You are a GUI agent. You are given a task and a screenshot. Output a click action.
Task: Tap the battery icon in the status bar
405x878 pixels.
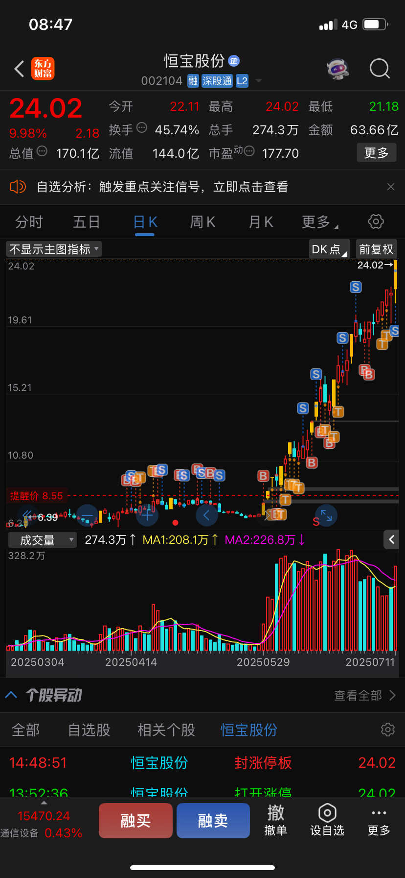375,24
